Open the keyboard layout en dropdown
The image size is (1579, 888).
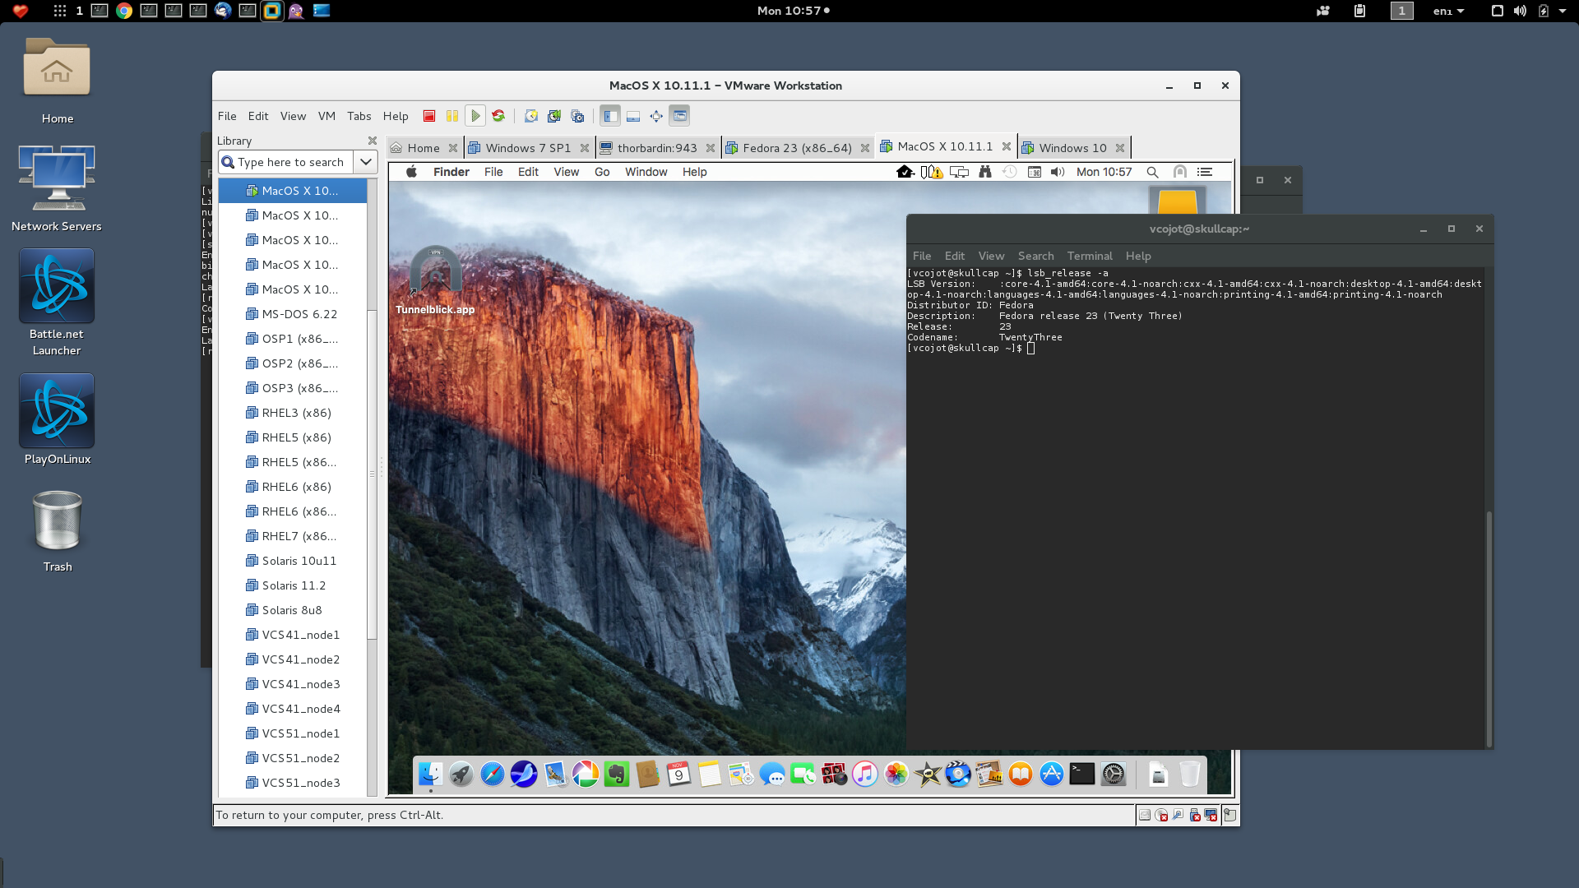pos(1448,11)
